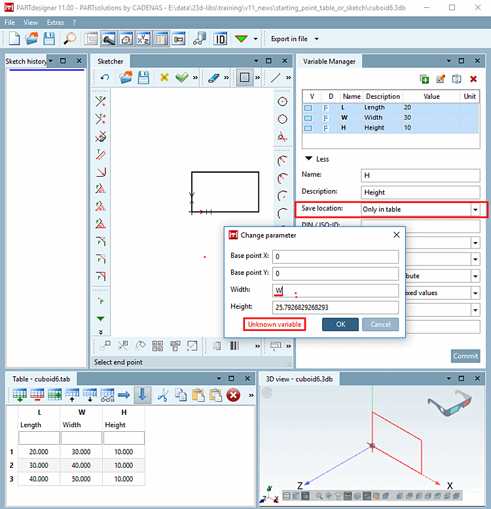Click the rectangle tool in Sketcher toolbar
This screenshot has height=509, width=491.
click(245, 78)
